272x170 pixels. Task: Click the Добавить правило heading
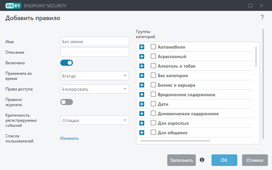pos(33,18)
